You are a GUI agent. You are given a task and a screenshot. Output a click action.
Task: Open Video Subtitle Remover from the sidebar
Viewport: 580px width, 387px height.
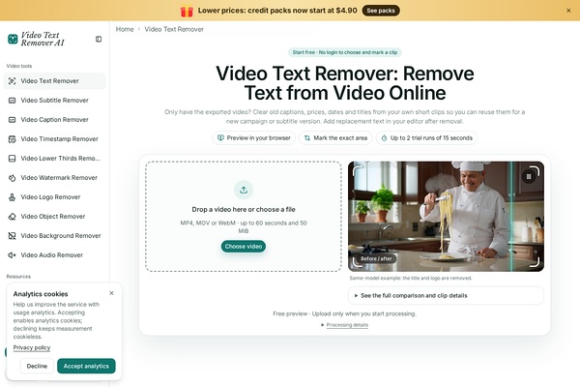(54, 101)
